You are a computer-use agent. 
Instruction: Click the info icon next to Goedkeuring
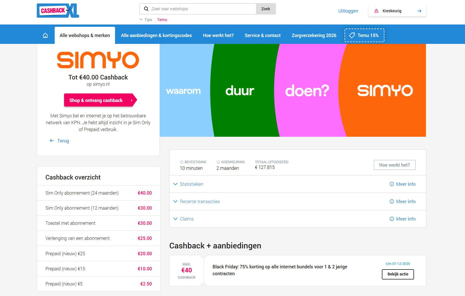[x=218, y=162]
